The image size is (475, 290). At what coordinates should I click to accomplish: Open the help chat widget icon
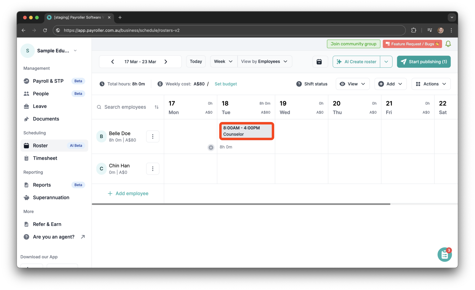445,255
